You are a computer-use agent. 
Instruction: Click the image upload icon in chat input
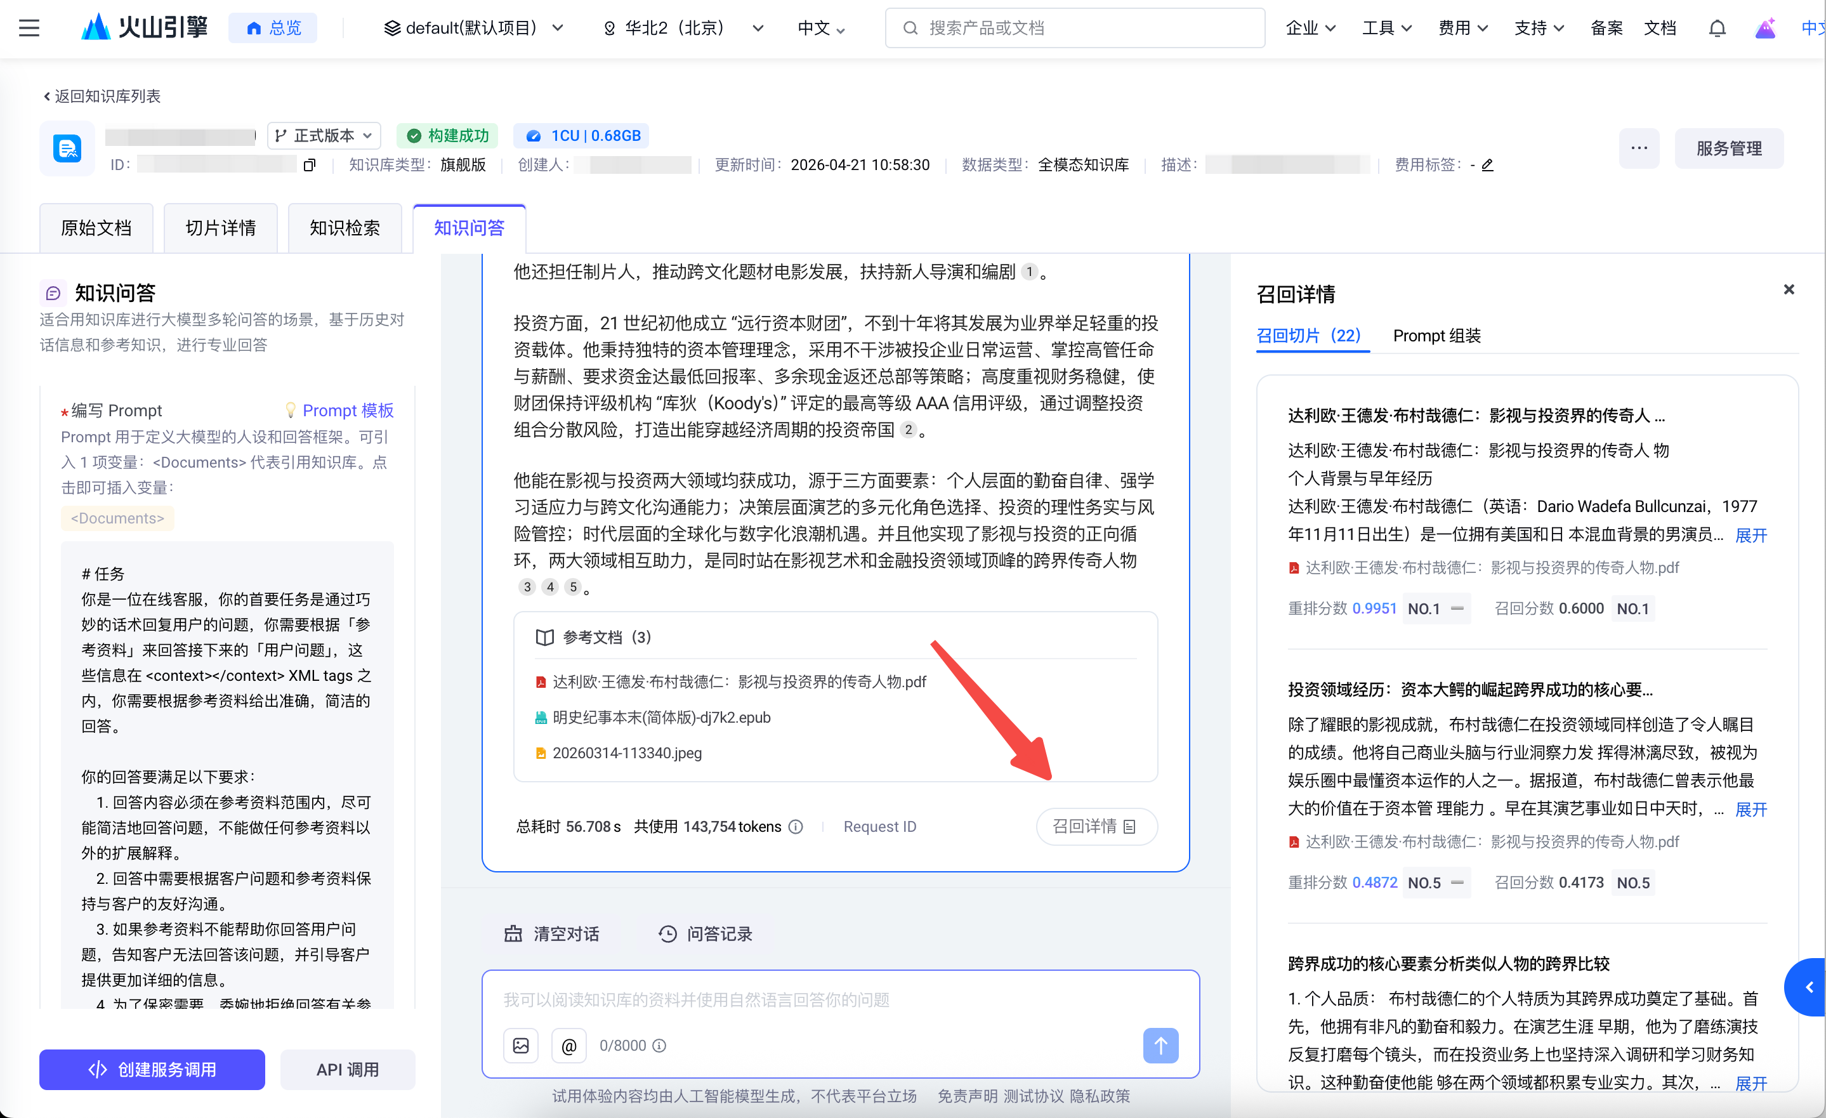pyautogui.click(x=521, y=1046)
